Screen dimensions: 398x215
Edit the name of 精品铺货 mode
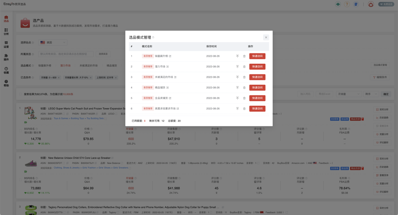[x=168, y=88]
